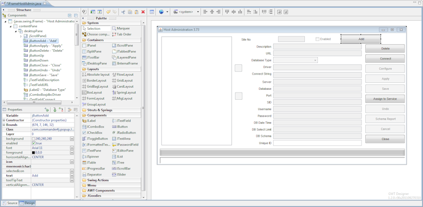Pick JDesktopPane from Containers palette
This screenshot has height=207, width=423.
click(95, 63)
